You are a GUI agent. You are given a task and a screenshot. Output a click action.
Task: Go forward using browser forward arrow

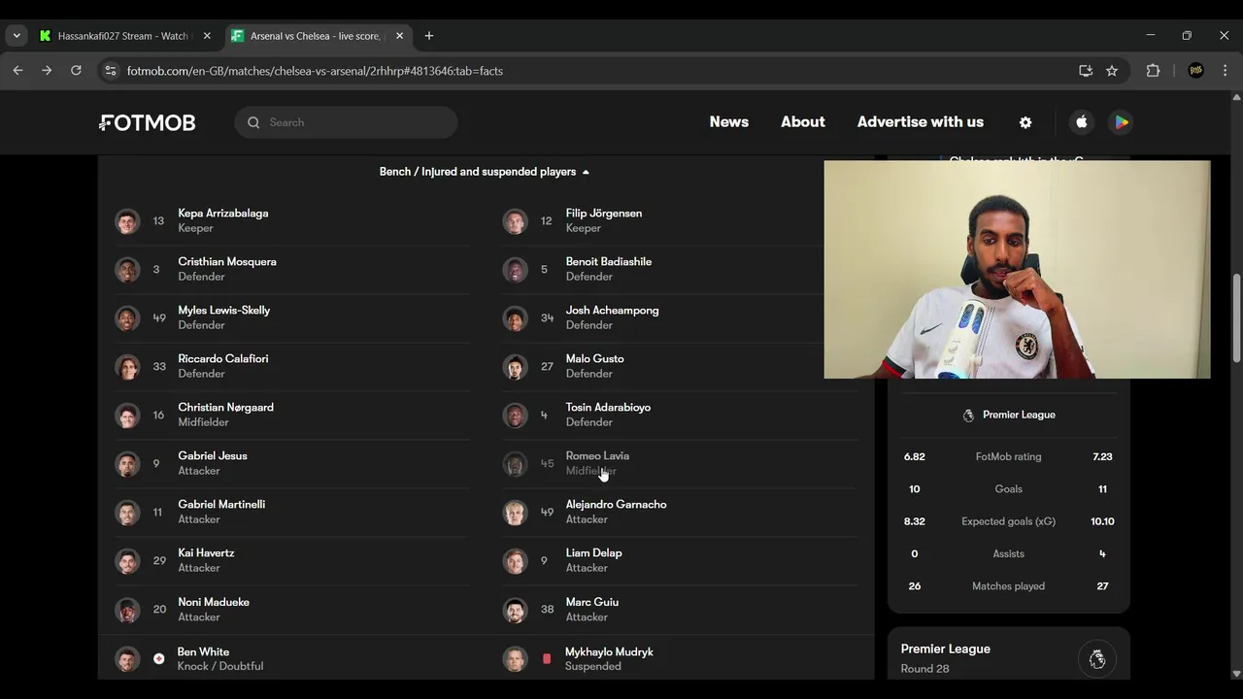47,71
